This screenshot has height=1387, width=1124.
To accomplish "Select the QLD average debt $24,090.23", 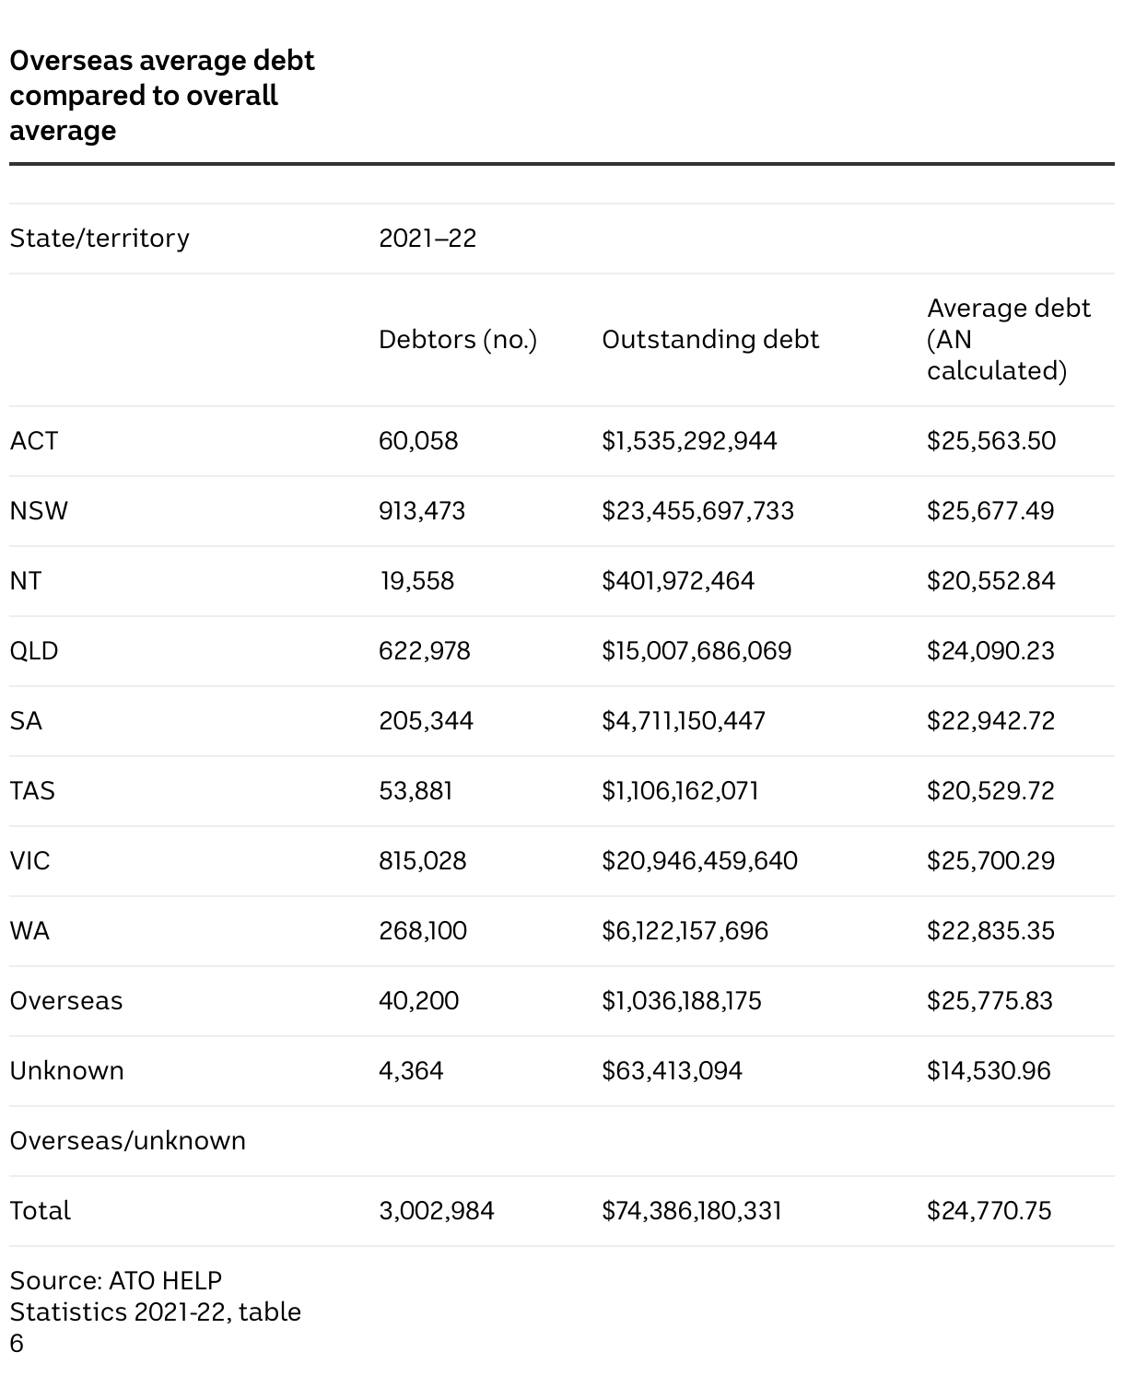I will pos(990,651).
